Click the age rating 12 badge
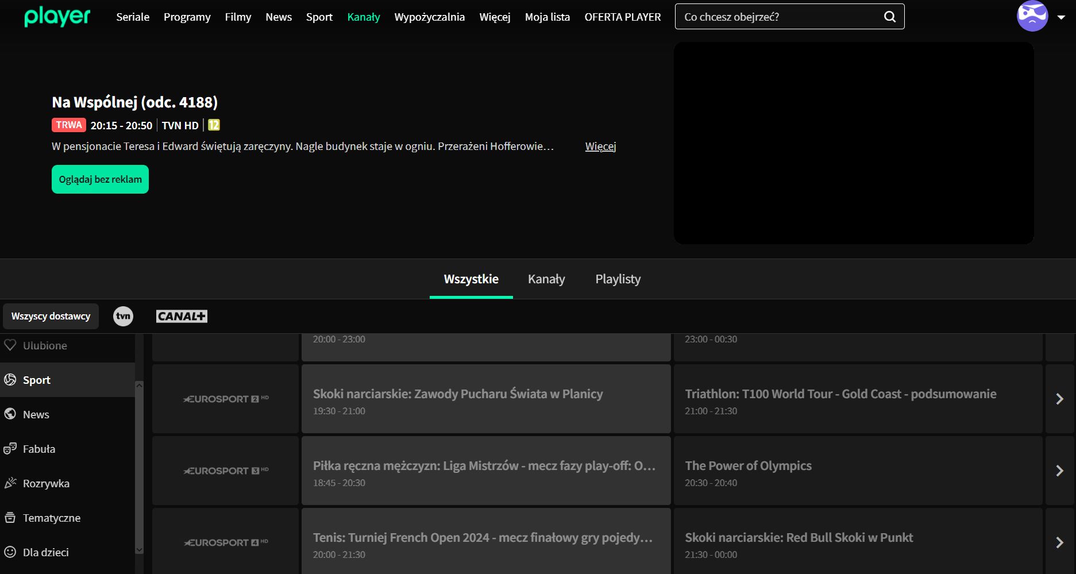Image resolution: width=1076 pixels, height=574 pixels. point(214,125)
